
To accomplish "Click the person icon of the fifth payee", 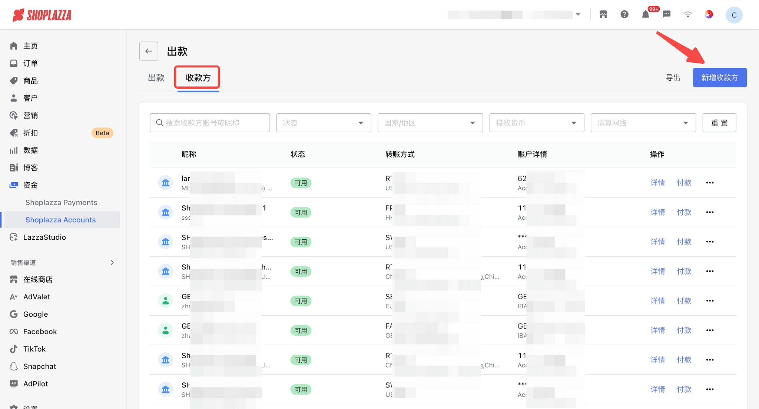I will (x=166, y=301).
